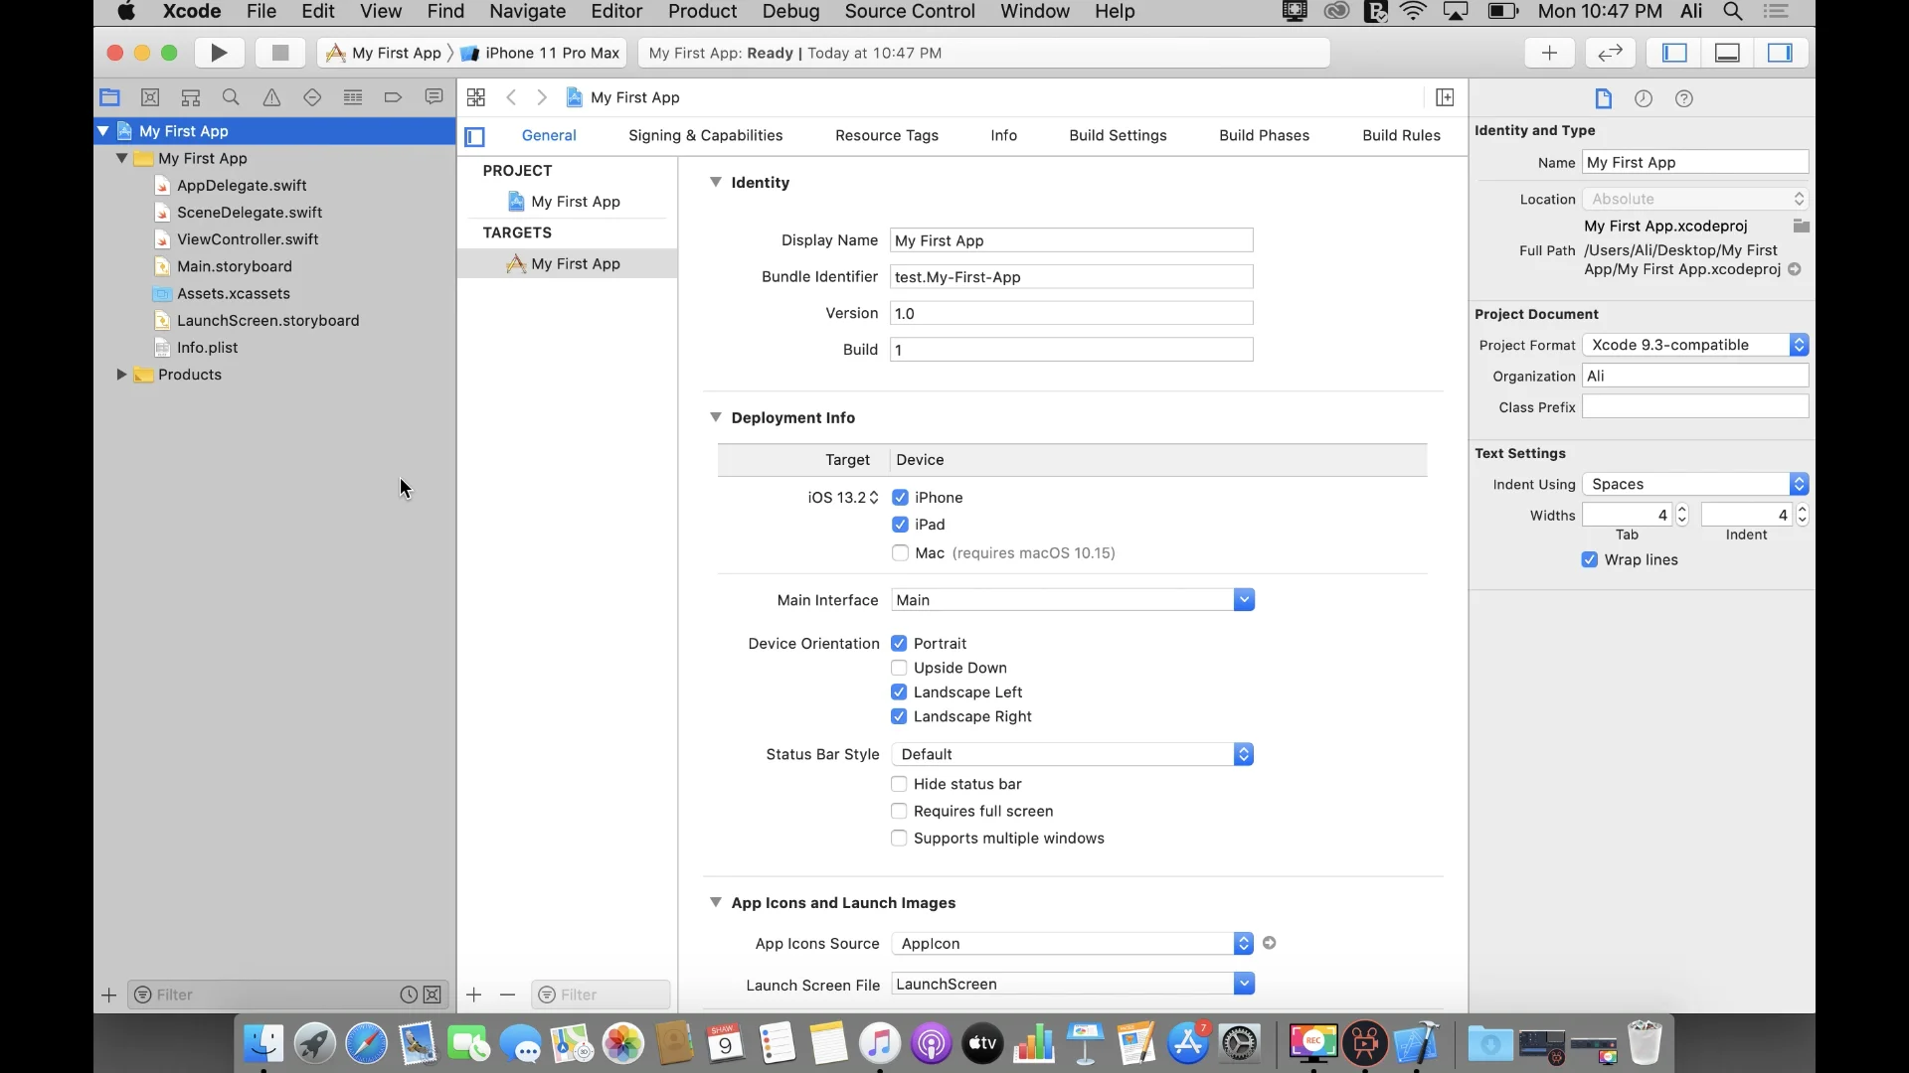Open the Symbol navigator
The image size is (1909, 1073).
191,97
